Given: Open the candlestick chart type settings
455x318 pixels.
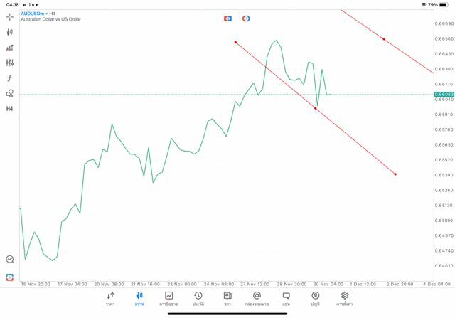Looking at the screenshot, I should click(9, 32).
